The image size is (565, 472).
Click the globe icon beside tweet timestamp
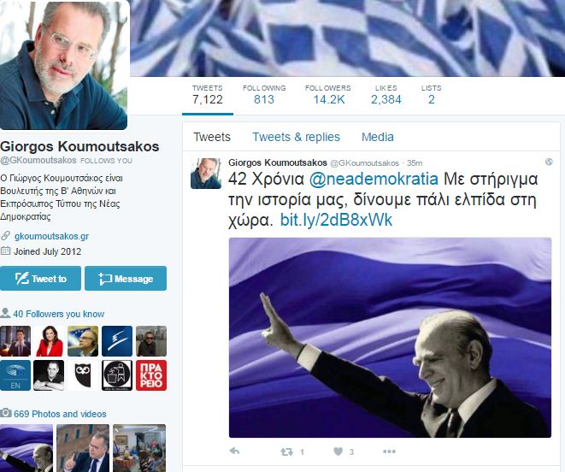click(549, 162)
